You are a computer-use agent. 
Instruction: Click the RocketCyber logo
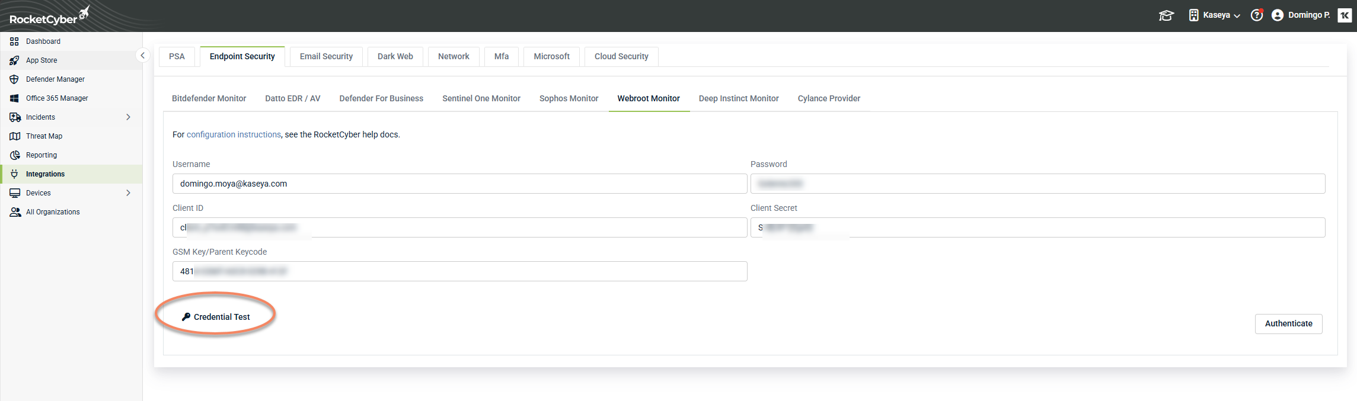pyautogui.click(x=50, y=16)
